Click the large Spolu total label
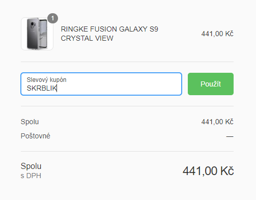This screenshot has height=200, width=256. [31, 166]
